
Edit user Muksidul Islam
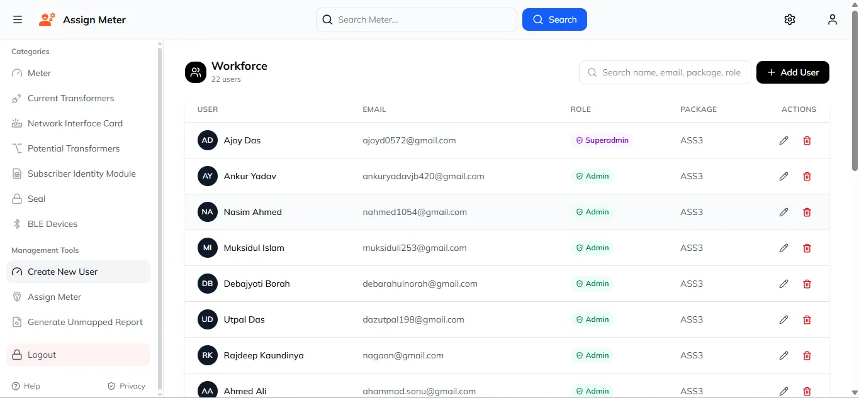point(783,248)
